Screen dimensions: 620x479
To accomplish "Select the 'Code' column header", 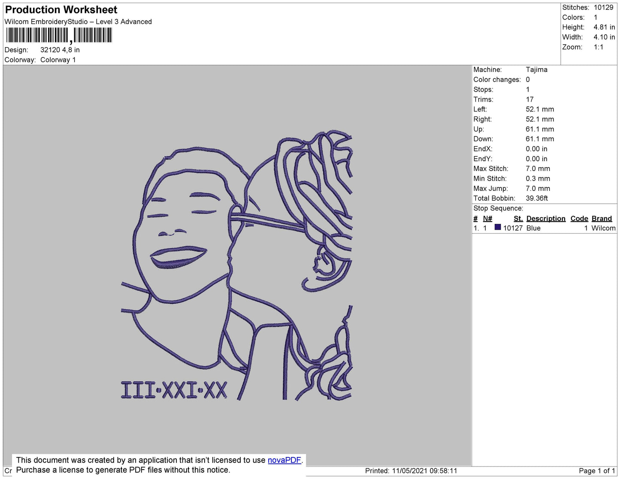I will point(579,218).
